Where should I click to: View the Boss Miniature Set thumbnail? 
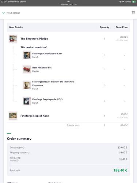click(x=27, y=70)
